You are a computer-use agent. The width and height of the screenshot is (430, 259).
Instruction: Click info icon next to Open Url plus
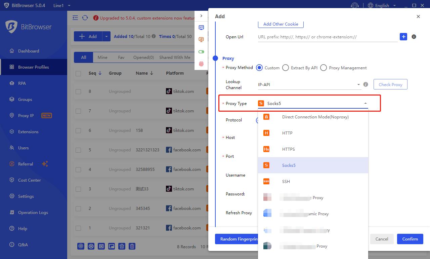point(414,37)
